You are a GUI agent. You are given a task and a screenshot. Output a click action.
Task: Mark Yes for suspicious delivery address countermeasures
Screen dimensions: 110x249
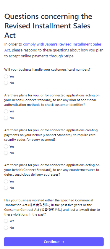coord(6,181)
